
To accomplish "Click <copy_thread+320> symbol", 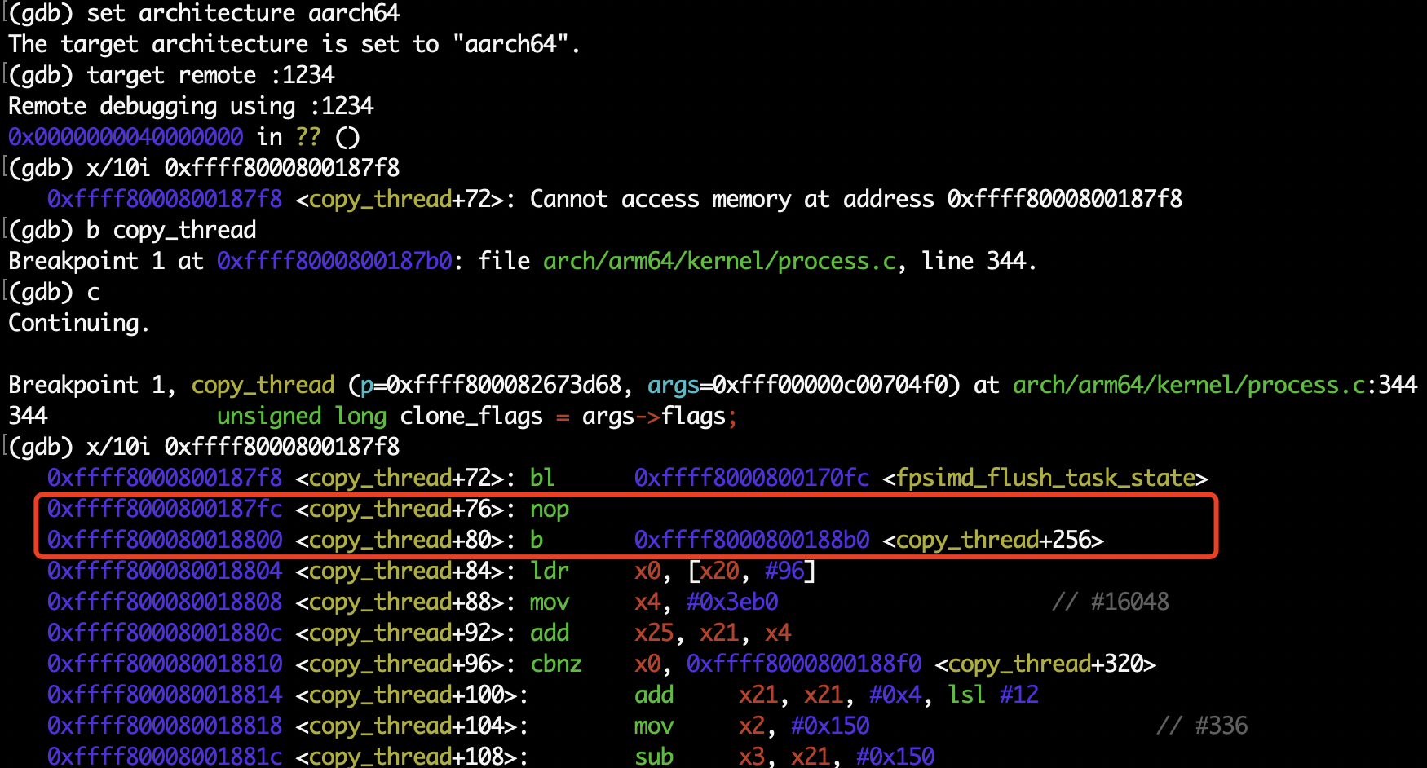I will point(1045,664).
